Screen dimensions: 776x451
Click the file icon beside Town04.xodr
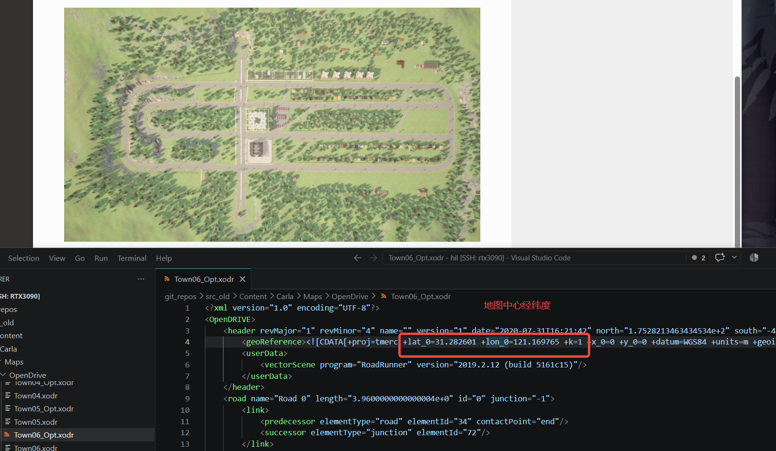click(8, 396)
